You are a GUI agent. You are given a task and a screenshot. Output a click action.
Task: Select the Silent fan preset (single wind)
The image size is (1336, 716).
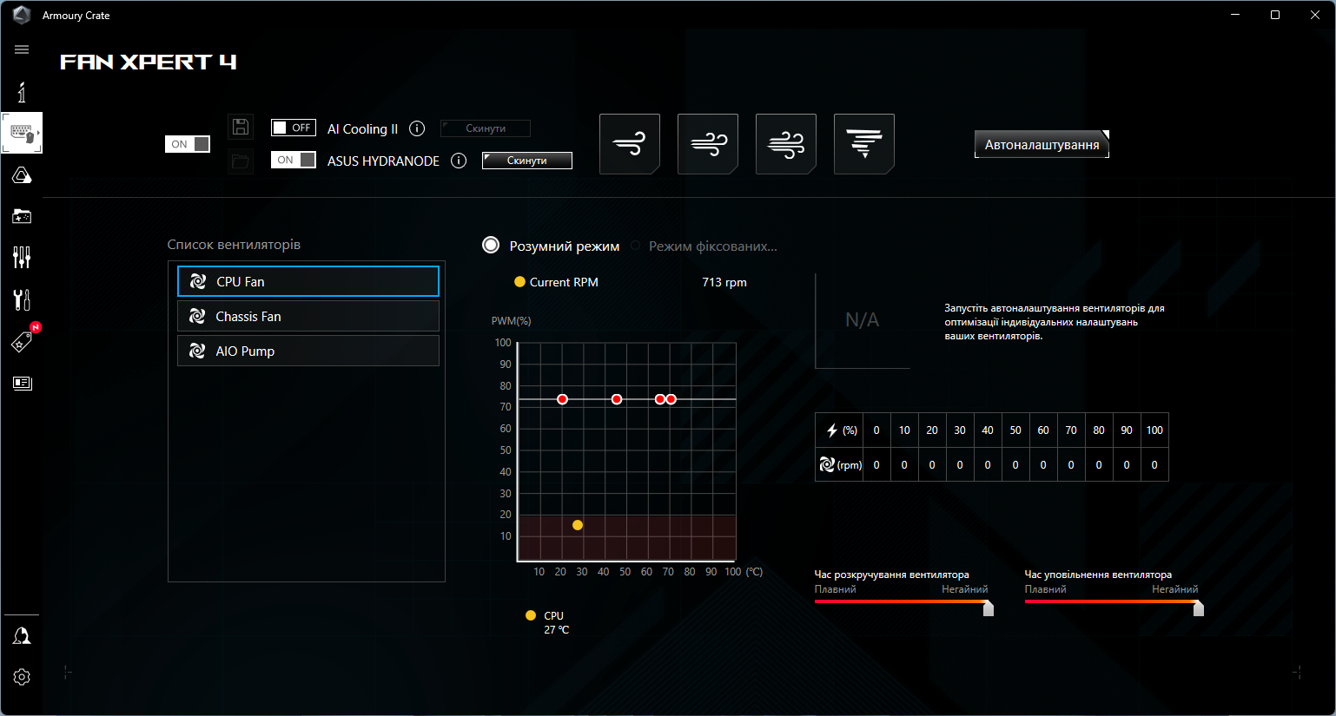[630, 144]
